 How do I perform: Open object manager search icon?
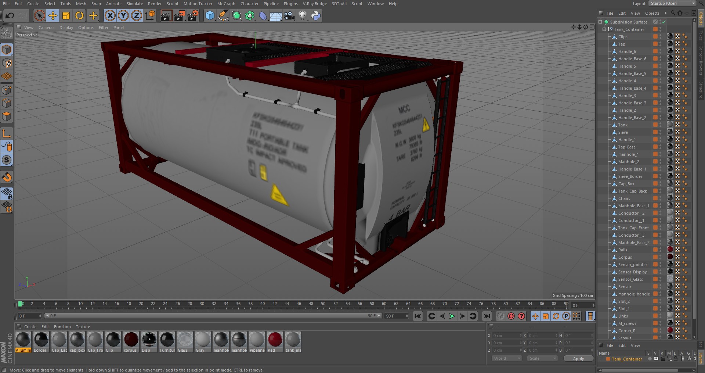(x=673, y=13)
